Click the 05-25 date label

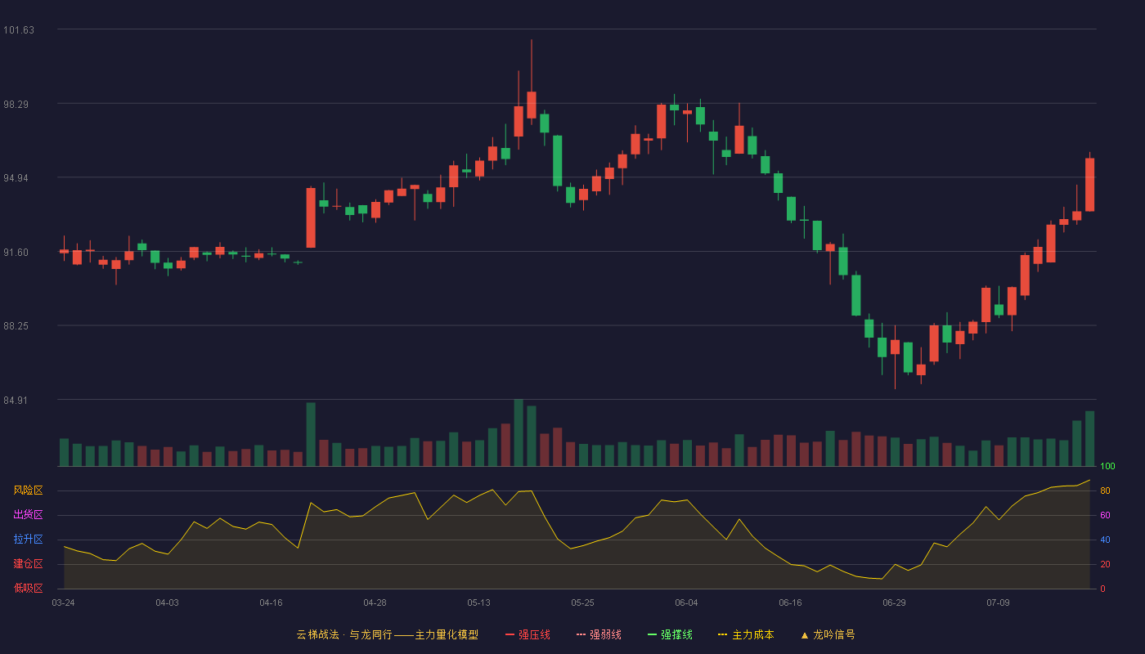582,602
